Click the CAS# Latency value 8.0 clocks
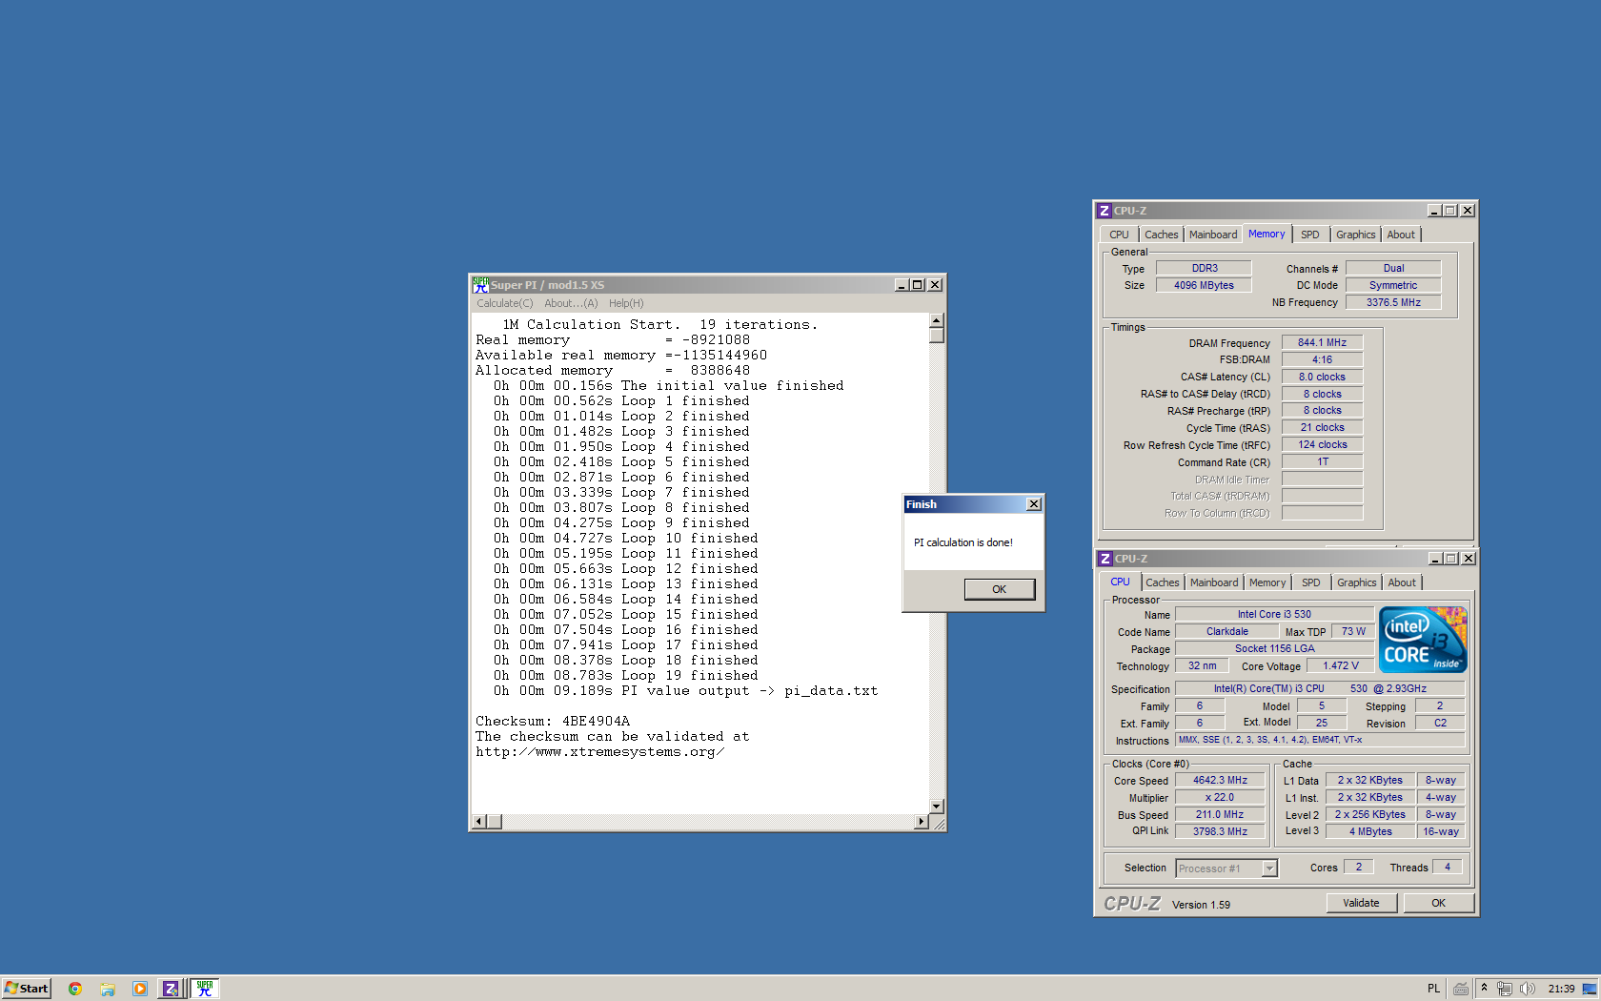The height and width of the screenshot is (1001, 1601). (x=1322, y=377)
